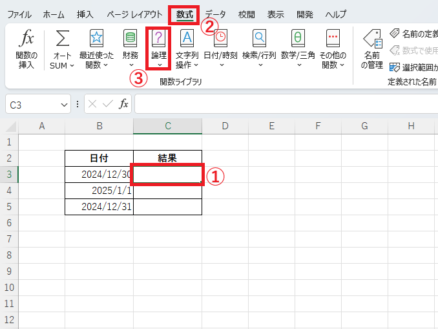Image resolution: width=438 pixels, height=329 pixels.
Task: Click 名前の定義 tag icon
Action: (395, 33)
